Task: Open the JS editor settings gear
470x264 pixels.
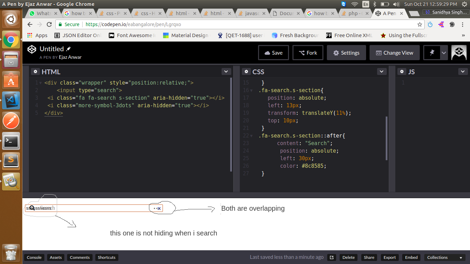Action: [x=402, y=71]
